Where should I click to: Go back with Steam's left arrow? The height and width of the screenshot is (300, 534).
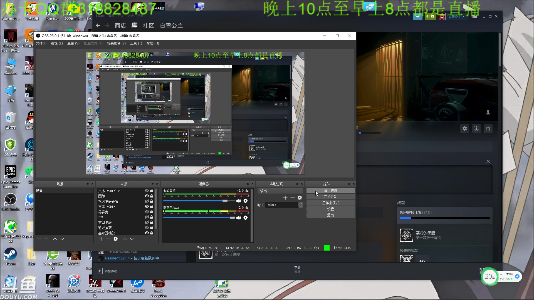pos(98,26)
